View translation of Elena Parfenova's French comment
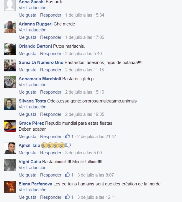182x202 pixels. 32,190
